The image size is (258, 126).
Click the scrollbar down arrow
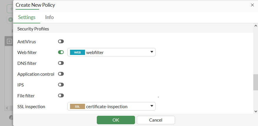[255, 111]
